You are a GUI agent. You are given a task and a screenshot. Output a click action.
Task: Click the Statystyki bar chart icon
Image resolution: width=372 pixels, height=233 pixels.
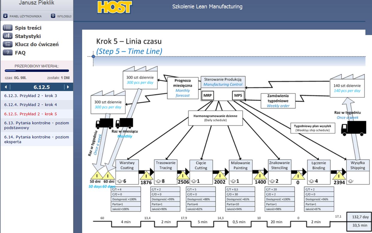[7, 36]
